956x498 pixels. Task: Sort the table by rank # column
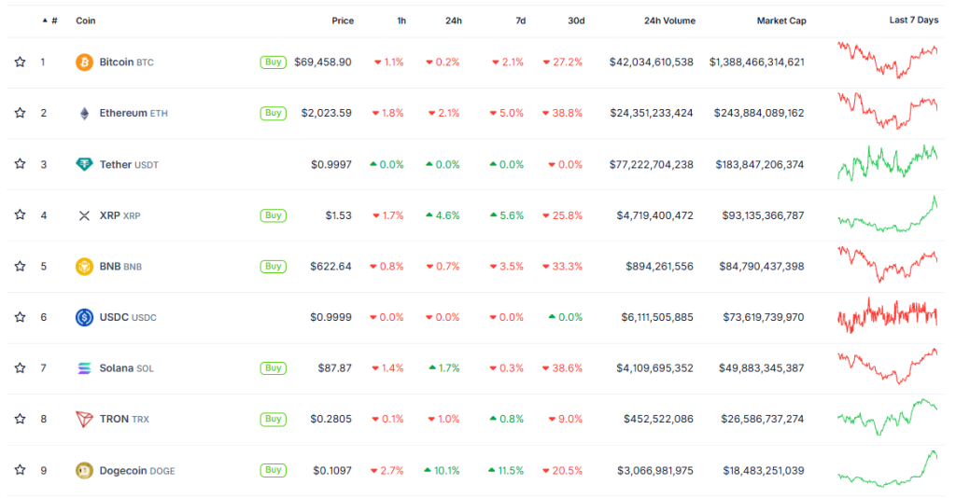[x=53, y=21]
